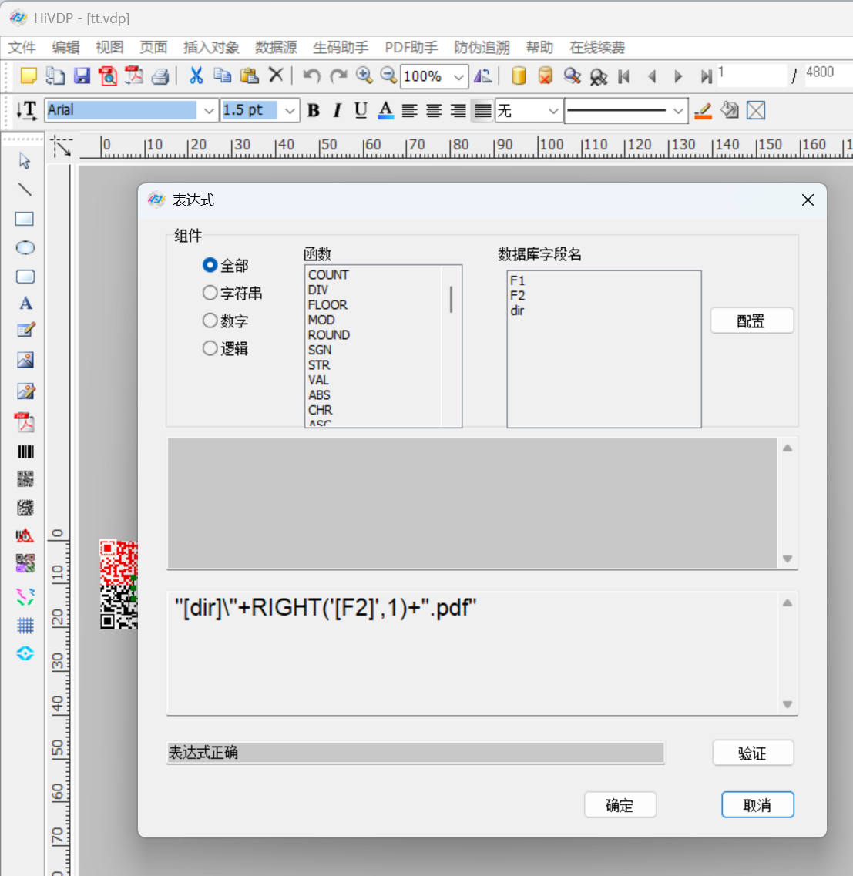Click the 验证 button
This screenshot has width=853, height=876.
(x=752, y=753)
